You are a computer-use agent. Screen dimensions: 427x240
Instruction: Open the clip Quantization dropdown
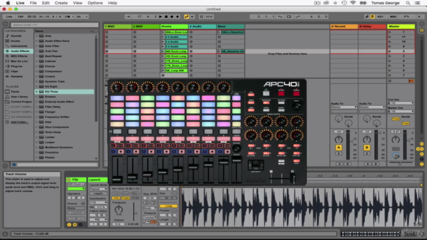98,203
